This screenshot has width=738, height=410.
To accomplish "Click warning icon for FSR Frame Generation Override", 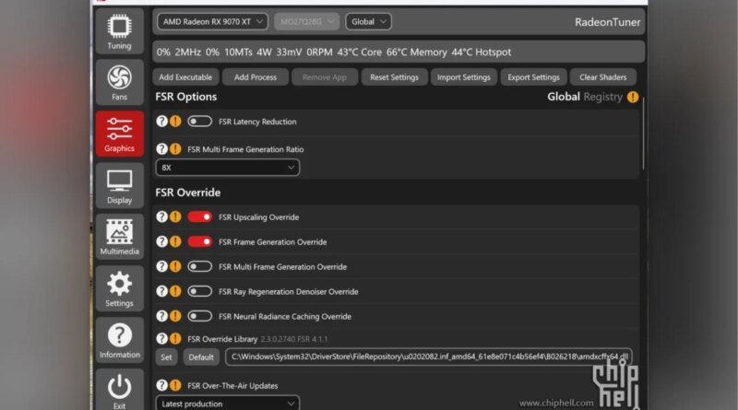I will (x=175, y=241).
